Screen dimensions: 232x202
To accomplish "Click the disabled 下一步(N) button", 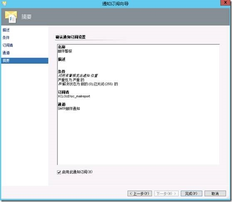I will tap(166, 193).
